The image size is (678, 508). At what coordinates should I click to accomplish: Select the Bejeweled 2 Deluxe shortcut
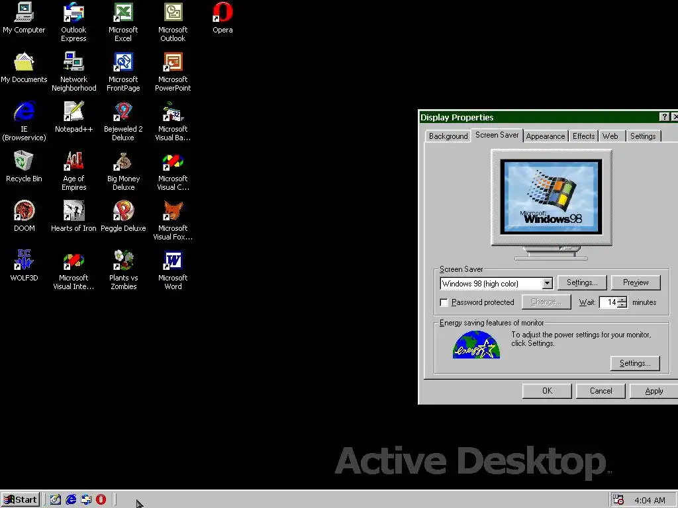click(x=123, y=121)
